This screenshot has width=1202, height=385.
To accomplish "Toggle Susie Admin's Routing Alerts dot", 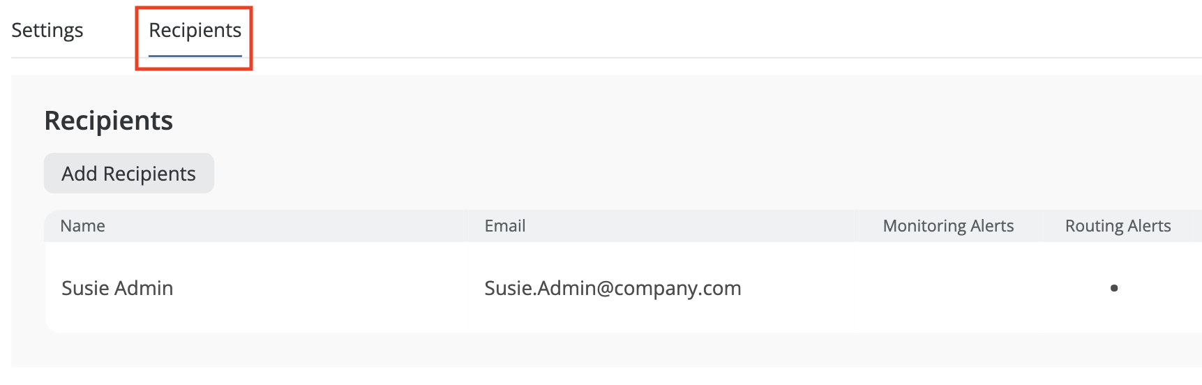I will pos(1114,288).
